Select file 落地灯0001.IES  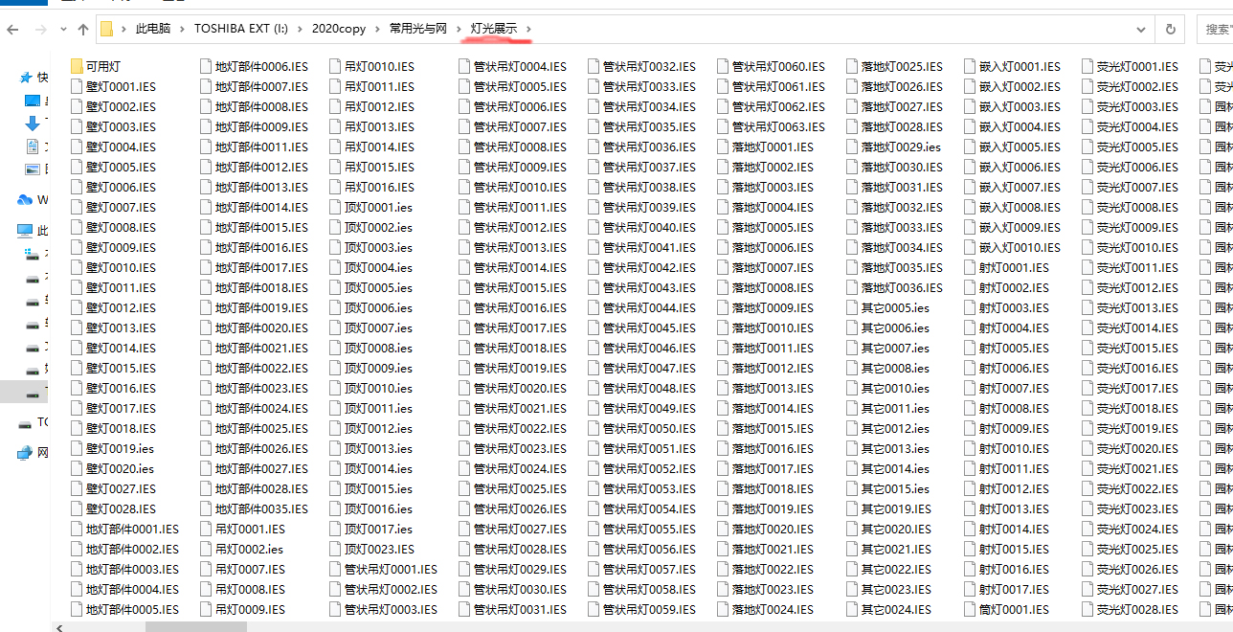coord(766,147)
